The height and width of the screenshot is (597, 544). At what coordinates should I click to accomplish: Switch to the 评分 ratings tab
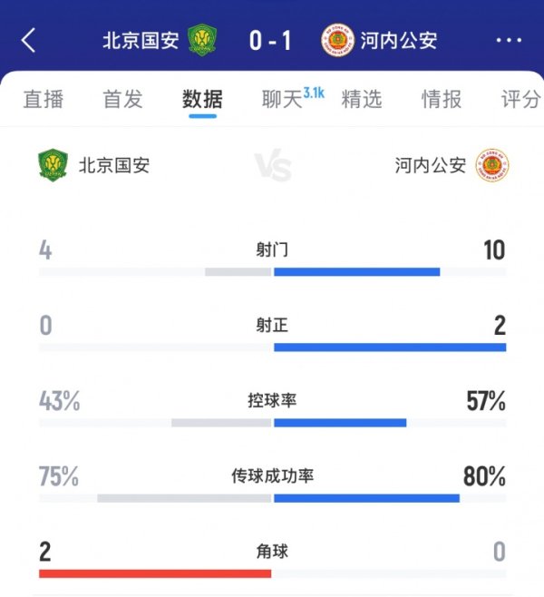click(520, 99)
